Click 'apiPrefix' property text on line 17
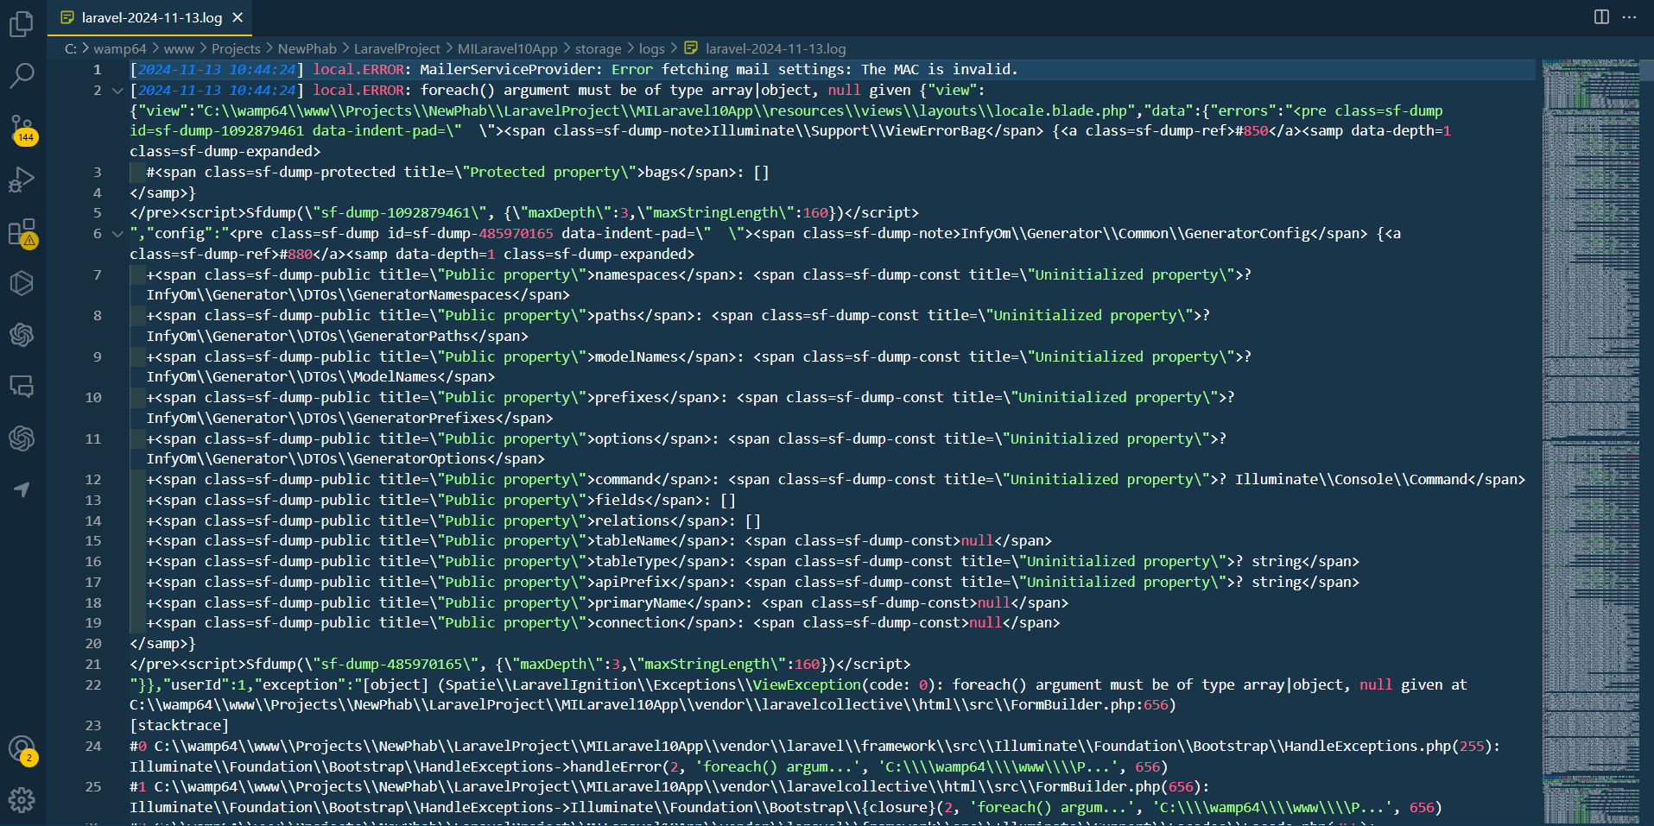Image resolution: width=1654 pixels, height=826 pixels. click(x=632, y=583)
